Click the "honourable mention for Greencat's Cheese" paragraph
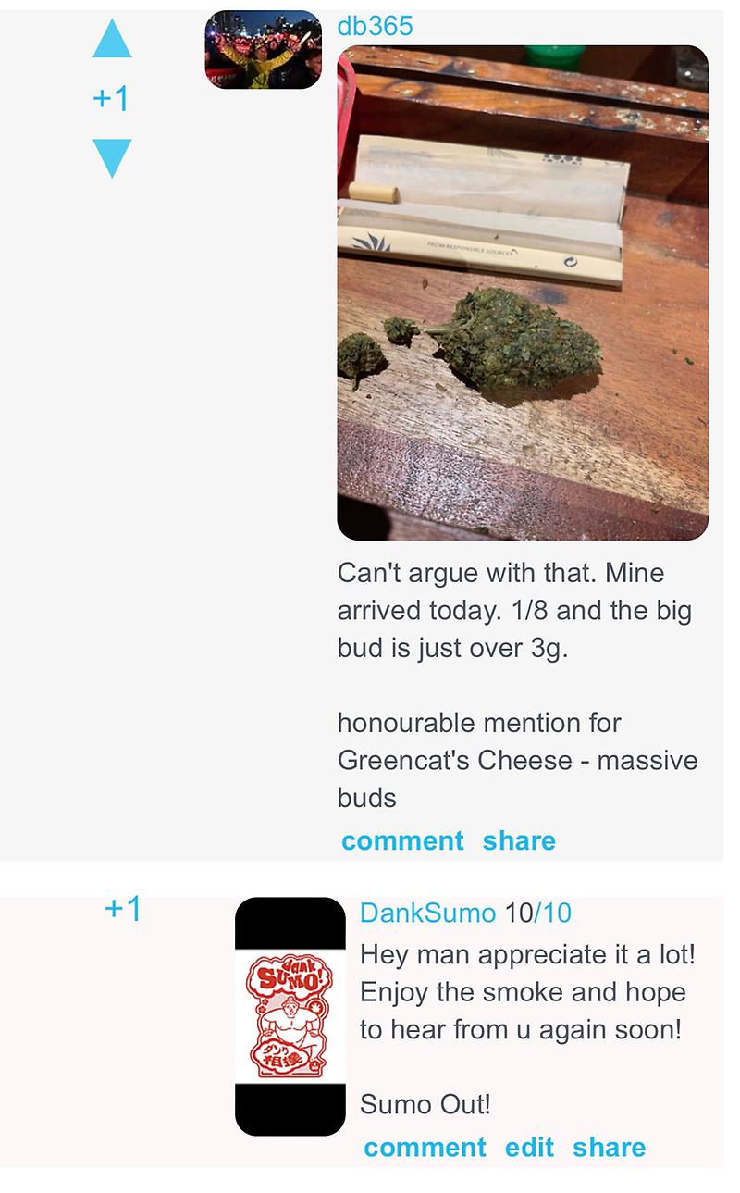The image size is (740, 1193). pyautogui.click(x=518, y=760)
